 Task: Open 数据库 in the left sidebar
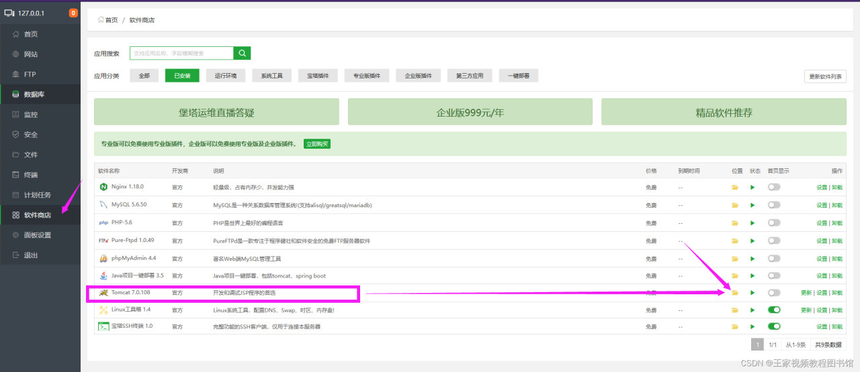34,95
